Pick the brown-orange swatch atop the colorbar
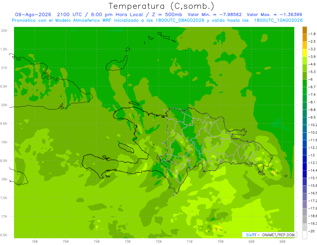Viewport: 317px width, 245px height. (x=305, y=30)
